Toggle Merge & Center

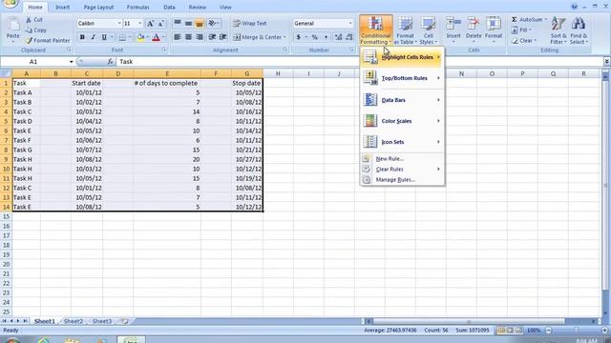[259, 37]
